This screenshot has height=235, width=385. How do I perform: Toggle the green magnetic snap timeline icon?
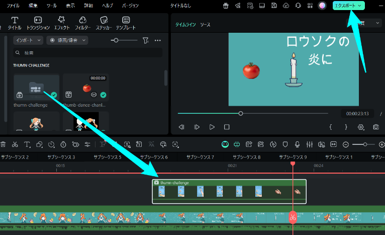pos(237,144)
